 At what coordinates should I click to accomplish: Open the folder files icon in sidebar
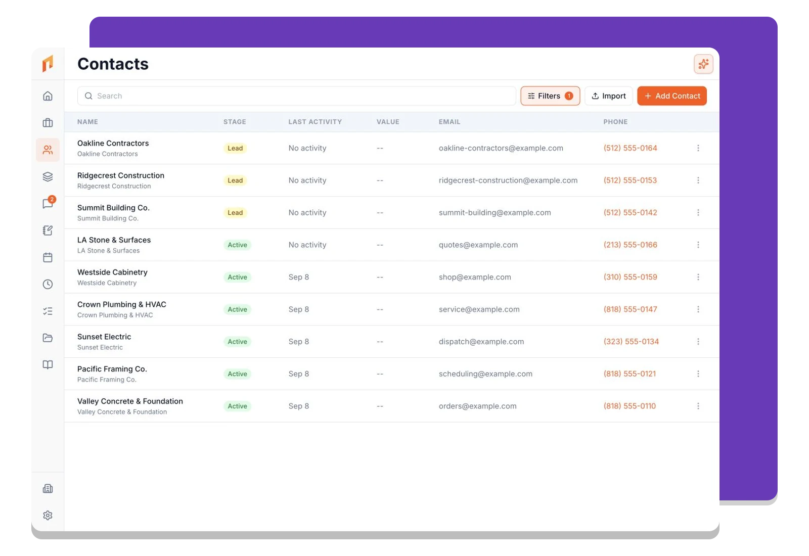[x=48, y=338]
